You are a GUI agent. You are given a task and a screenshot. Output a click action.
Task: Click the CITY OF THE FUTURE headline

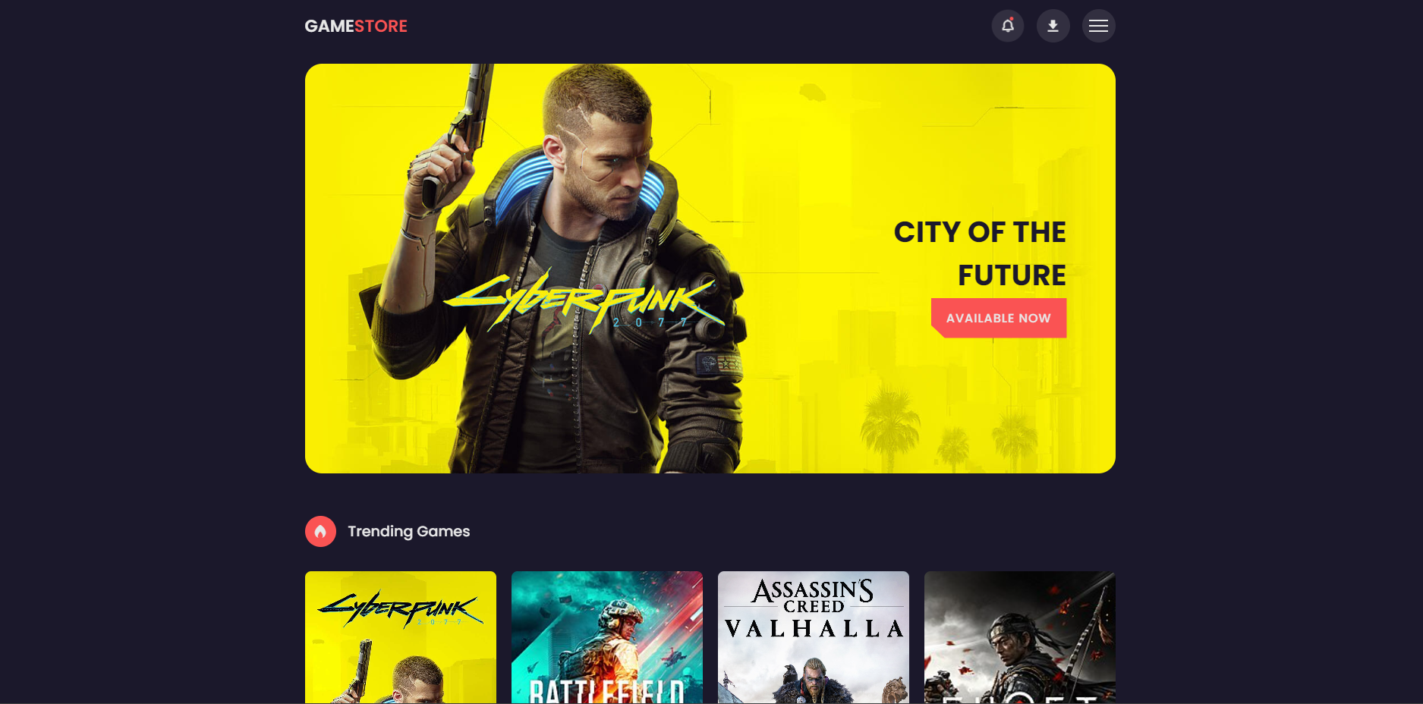click(x=980, y=253)
